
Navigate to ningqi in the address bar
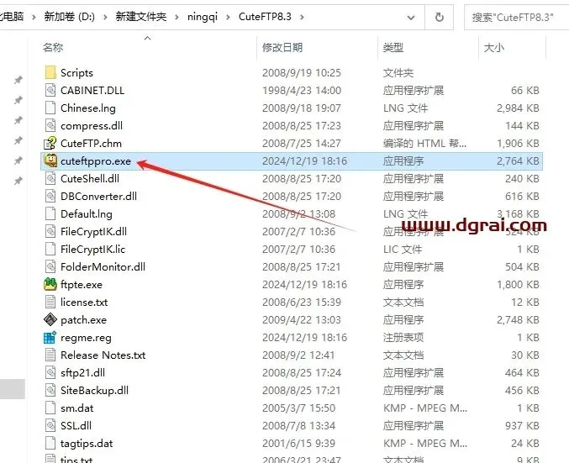click(x=203, y=17)
